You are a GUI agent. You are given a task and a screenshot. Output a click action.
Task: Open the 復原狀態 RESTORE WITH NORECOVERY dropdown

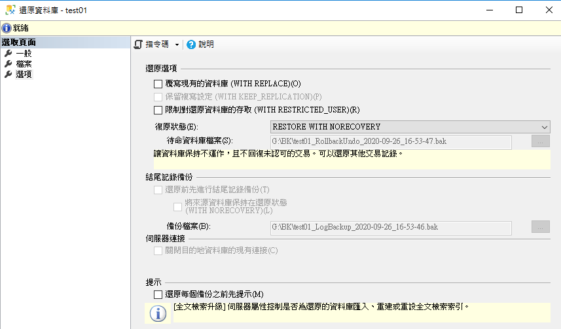tap(410, 127)
